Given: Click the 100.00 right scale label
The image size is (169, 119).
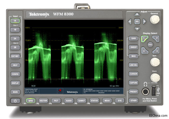Looking at the screenshot, I should click(120, 40).
